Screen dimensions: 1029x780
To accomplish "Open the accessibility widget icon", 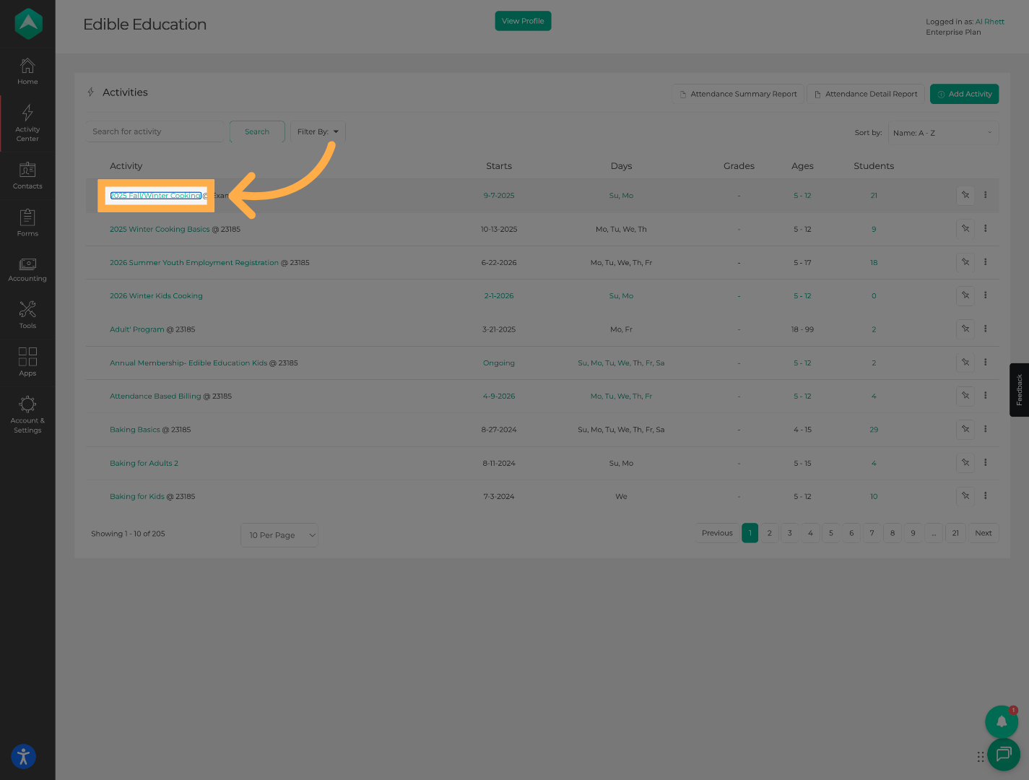I will (x=23, y=756).
